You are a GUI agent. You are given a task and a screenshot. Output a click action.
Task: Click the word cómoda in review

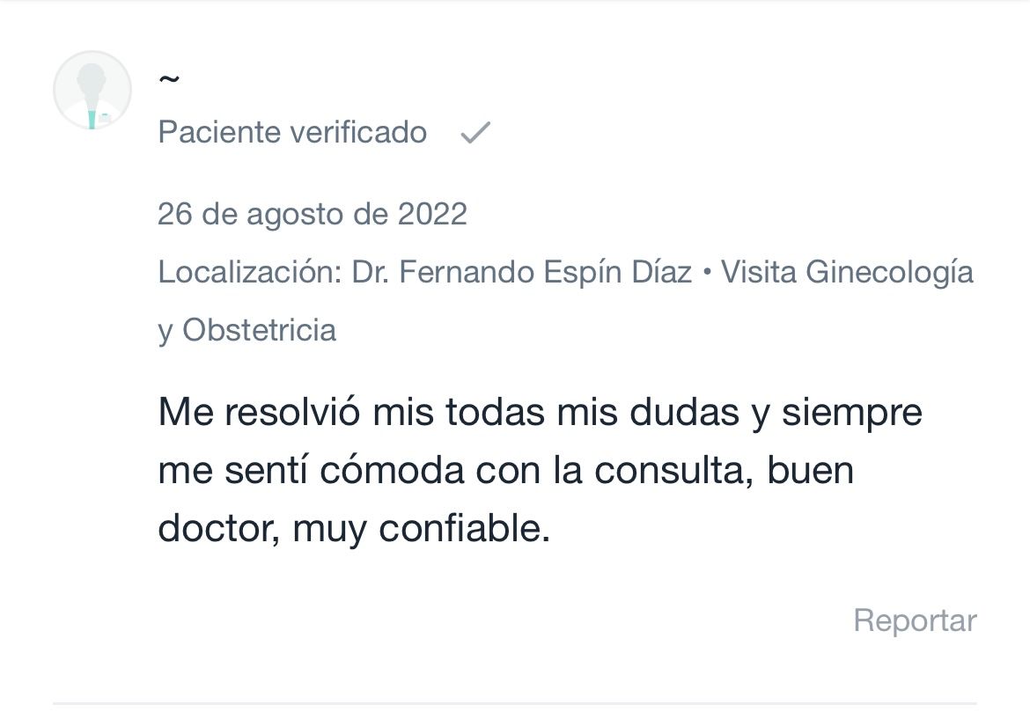coord(392,470)
